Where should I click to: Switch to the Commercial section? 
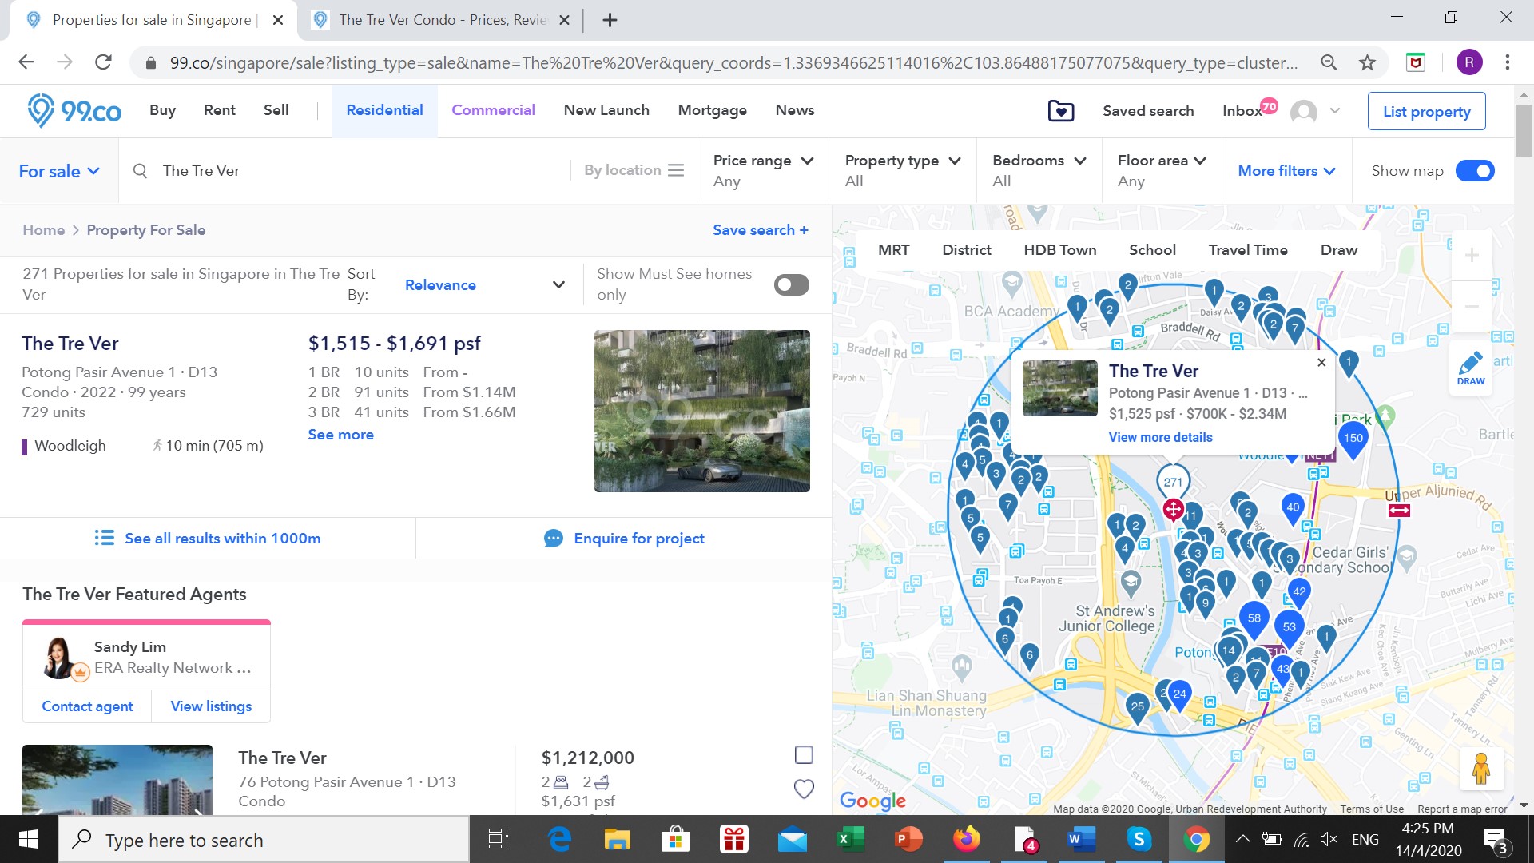[x=493, y=110]
